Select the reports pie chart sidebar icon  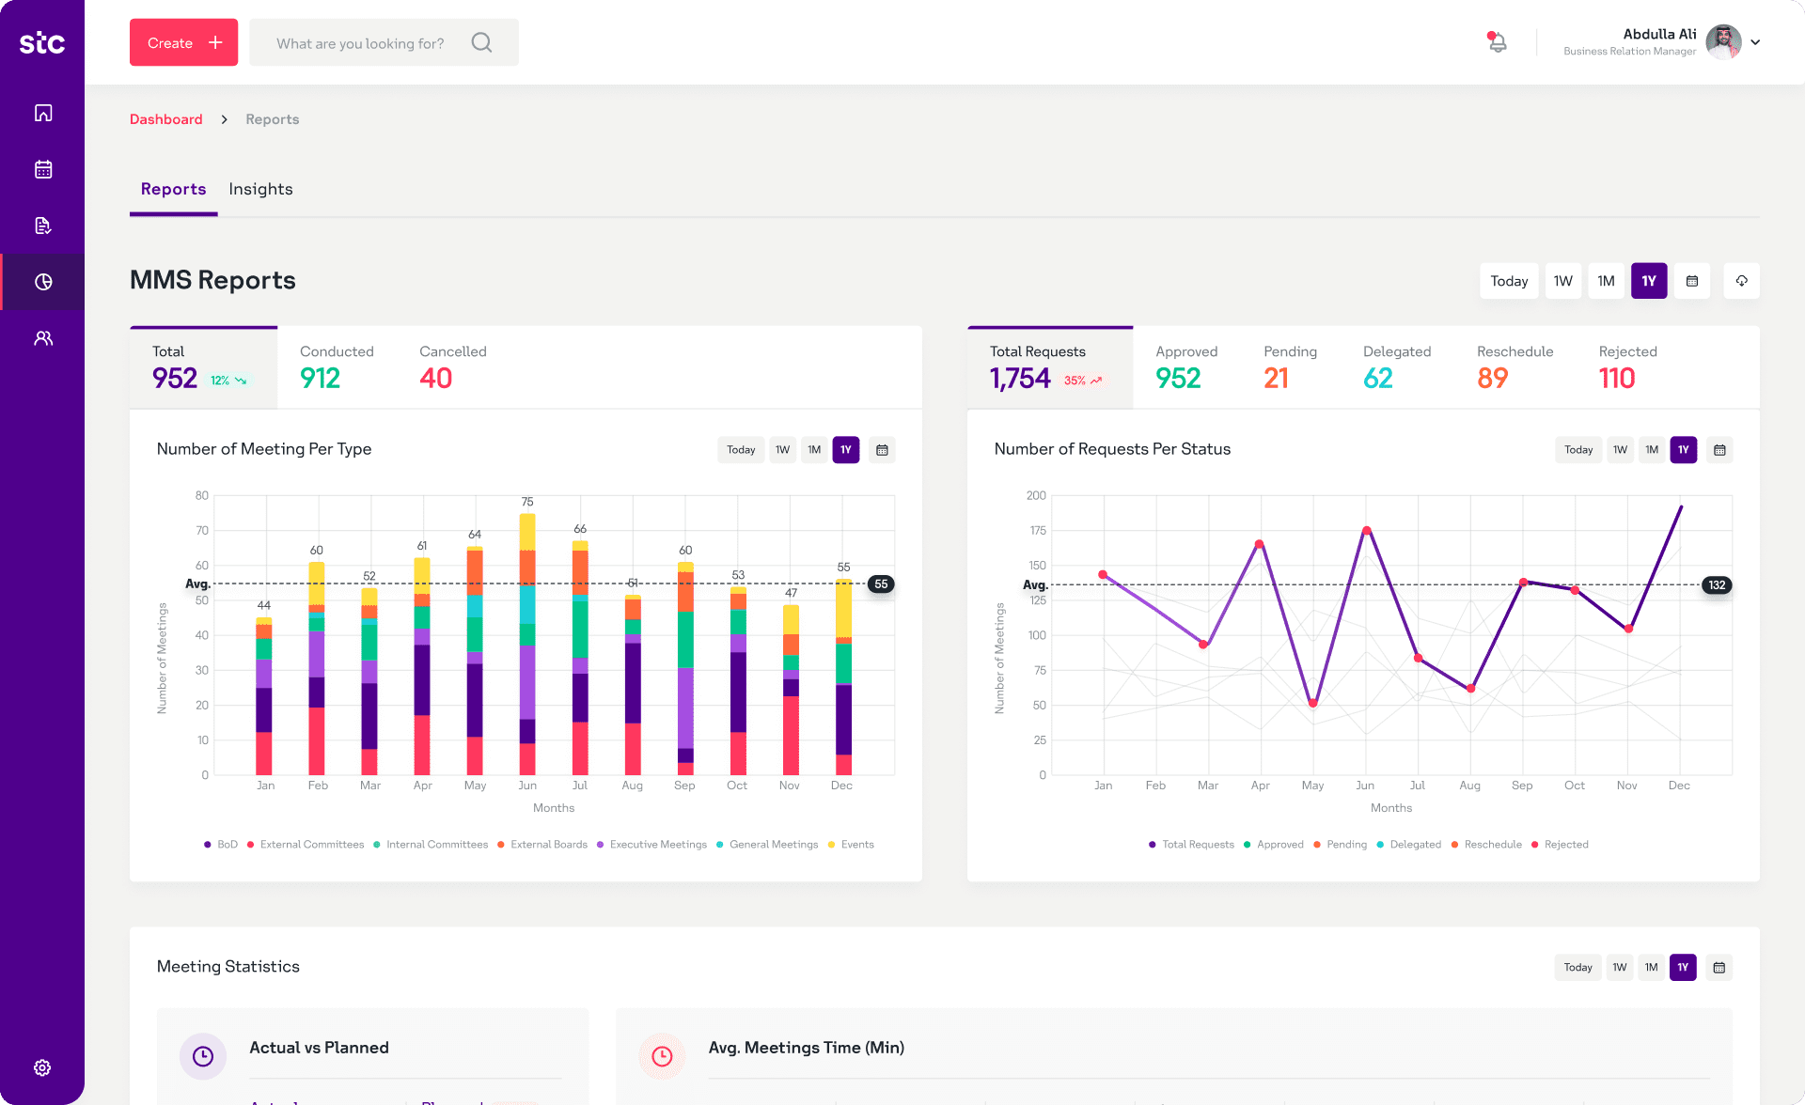43,282
